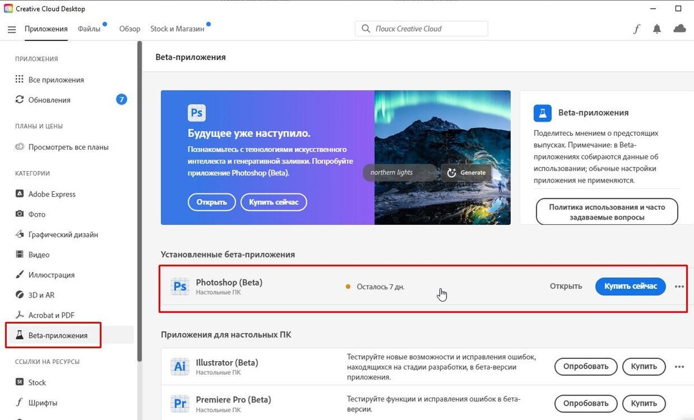Click the Осталось 7 дн. status text

point(381,287)
